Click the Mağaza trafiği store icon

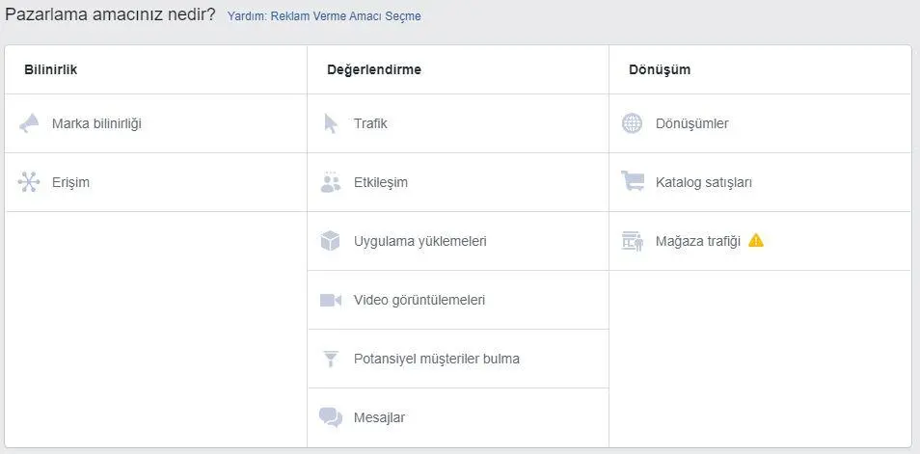pos(632,241)
